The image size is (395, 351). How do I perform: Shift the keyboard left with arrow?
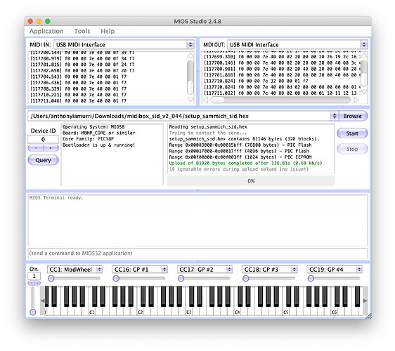(x=42, y=301)
